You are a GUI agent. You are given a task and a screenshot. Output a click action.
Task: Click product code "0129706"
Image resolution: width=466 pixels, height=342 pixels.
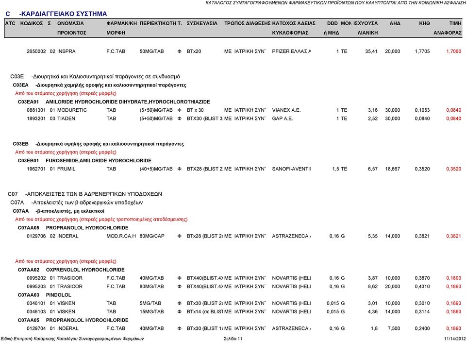point(36,236)
